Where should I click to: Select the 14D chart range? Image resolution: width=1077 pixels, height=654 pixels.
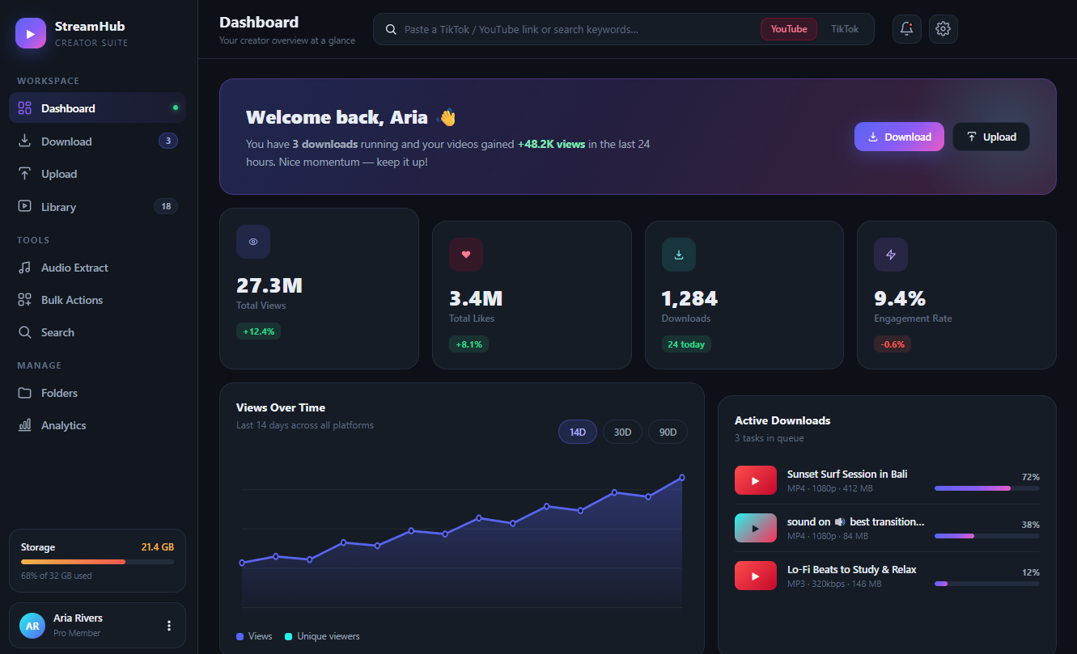(x=578, y=432)
